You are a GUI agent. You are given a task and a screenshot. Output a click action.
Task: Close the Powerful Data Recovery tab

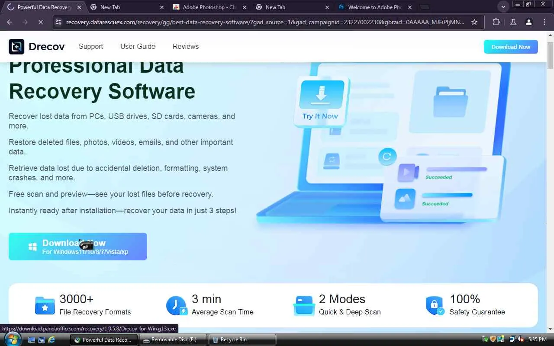coord(79,7)
